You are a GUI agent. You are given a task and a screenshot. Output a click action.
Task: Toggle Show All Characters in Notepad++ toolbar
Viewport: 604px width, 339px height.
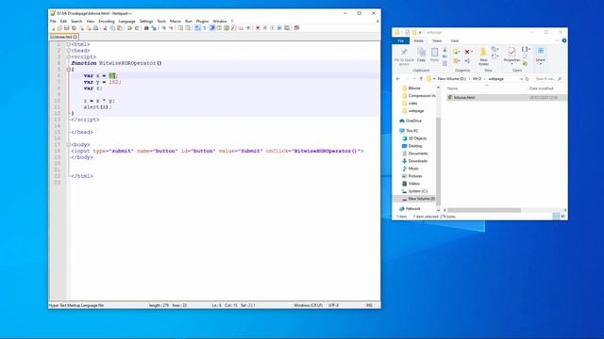tap(204, 28)
